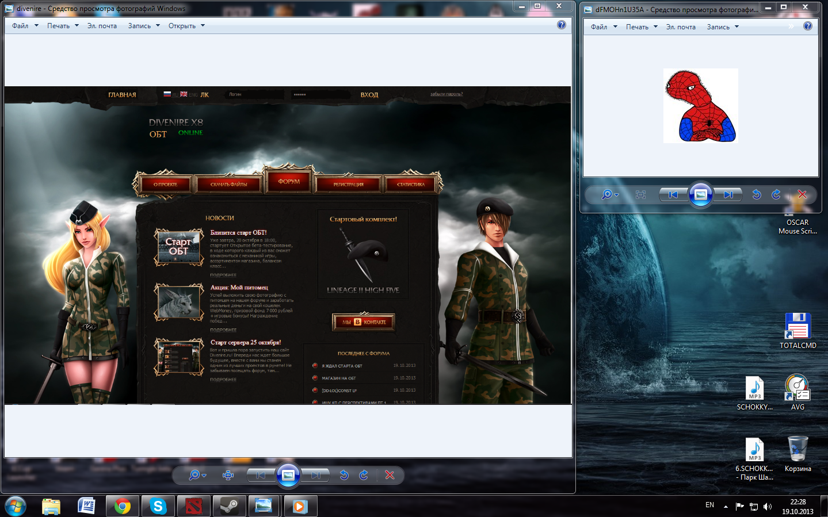Switch to Microsoft Word on the taskbar
The height and width of the screenshot is (517, 828).
pos(86,506)
